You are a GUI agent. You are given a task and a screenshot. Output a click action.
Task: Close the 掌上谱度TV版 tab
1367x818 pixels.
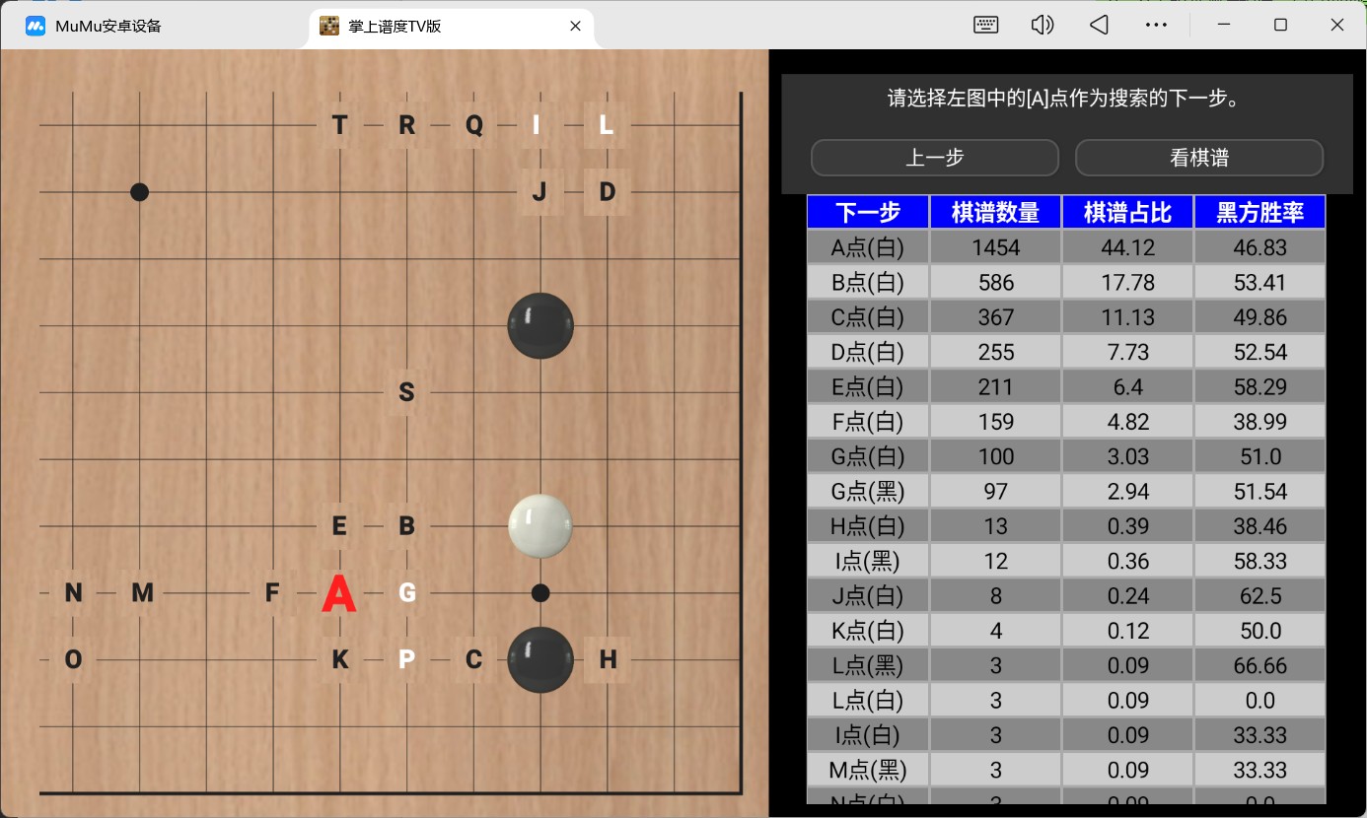[x=575, y=27]
